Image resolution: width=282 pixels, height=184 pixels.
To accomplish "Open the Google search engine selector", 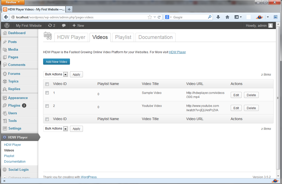I will 168,17.
